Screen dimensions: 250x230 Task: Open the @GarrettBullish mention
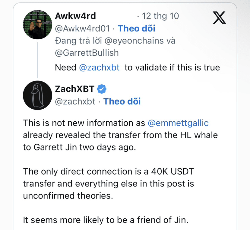coord(87,53)
